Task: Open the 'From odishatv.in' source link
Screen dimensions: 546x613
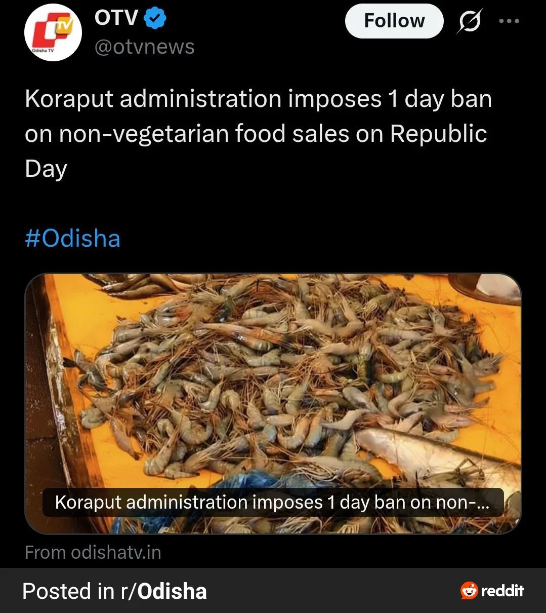Action: (93, 552)
